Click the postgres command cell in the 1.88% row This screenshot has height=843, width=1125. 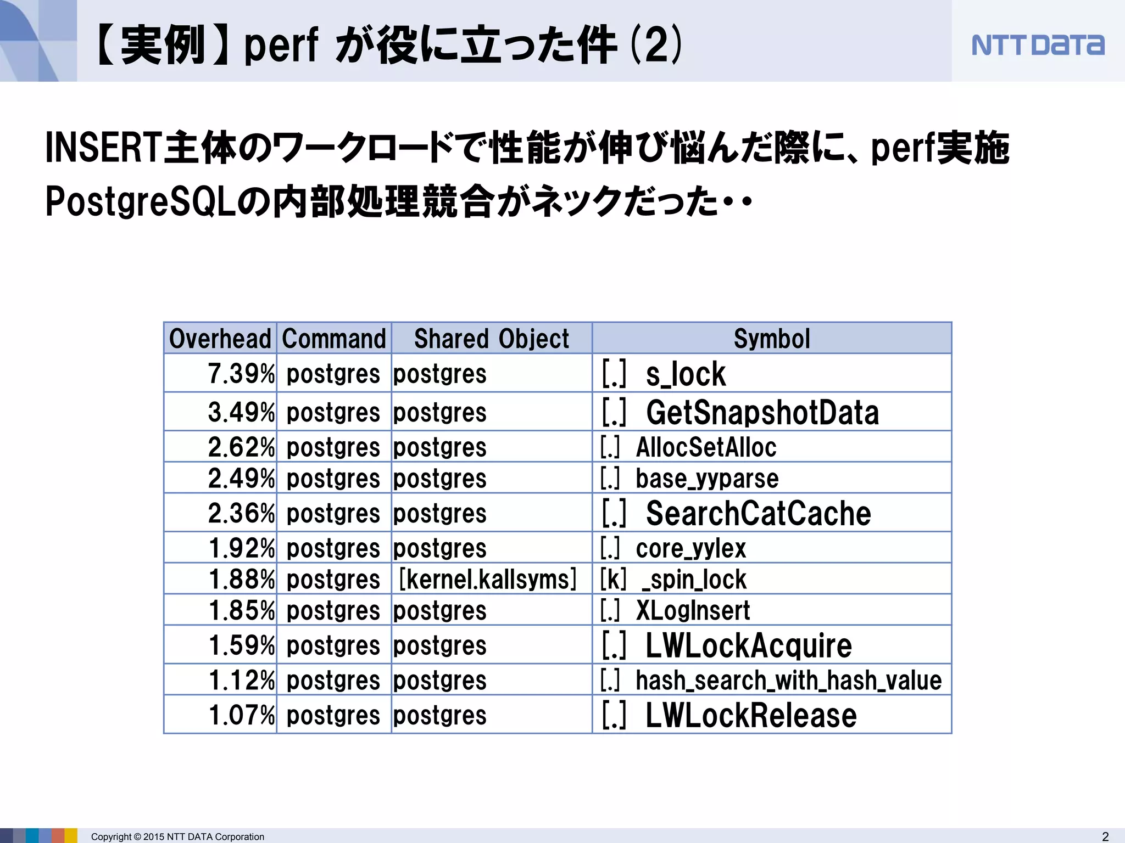pos(334,579)
